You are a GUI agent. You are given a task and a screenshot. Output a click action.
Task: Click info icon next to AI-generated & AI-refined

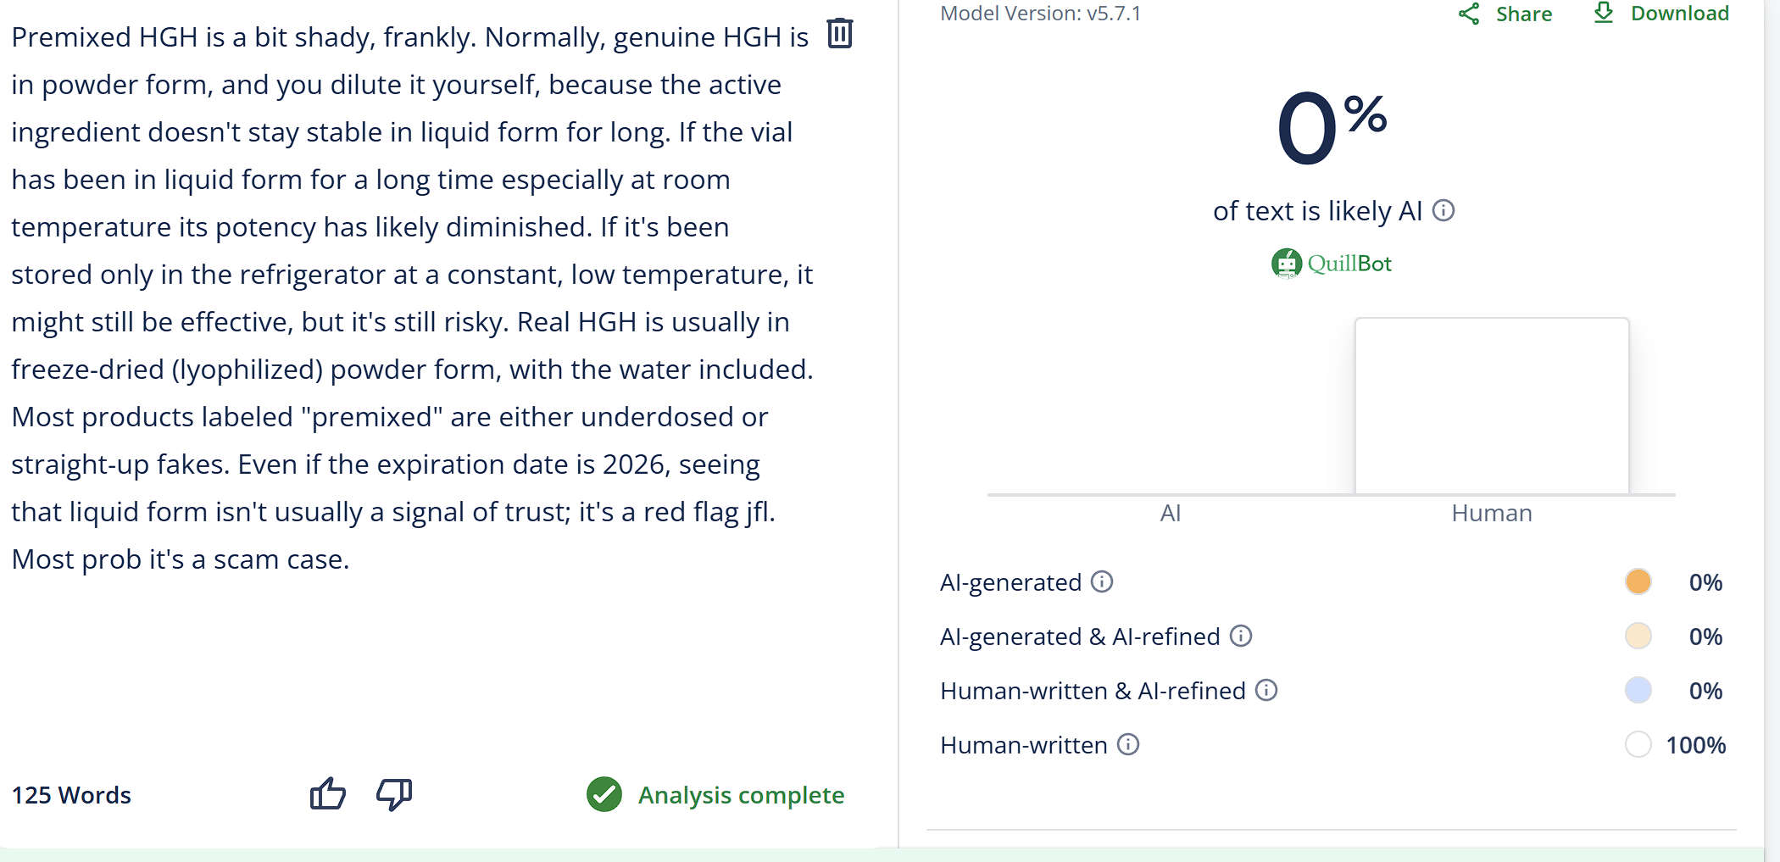click(x=1241, y=636)
